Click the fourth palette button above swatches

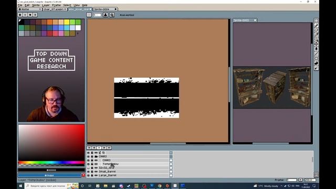click(x=35, y=15)
